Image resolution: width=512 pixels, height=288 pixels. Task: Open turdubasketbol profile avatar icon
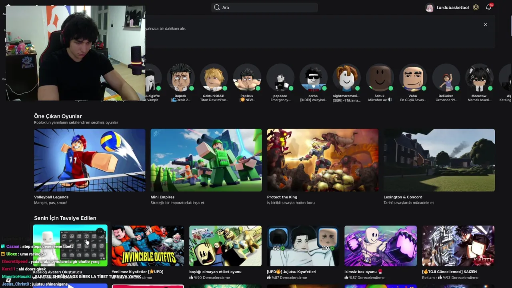tap(430, 8)
